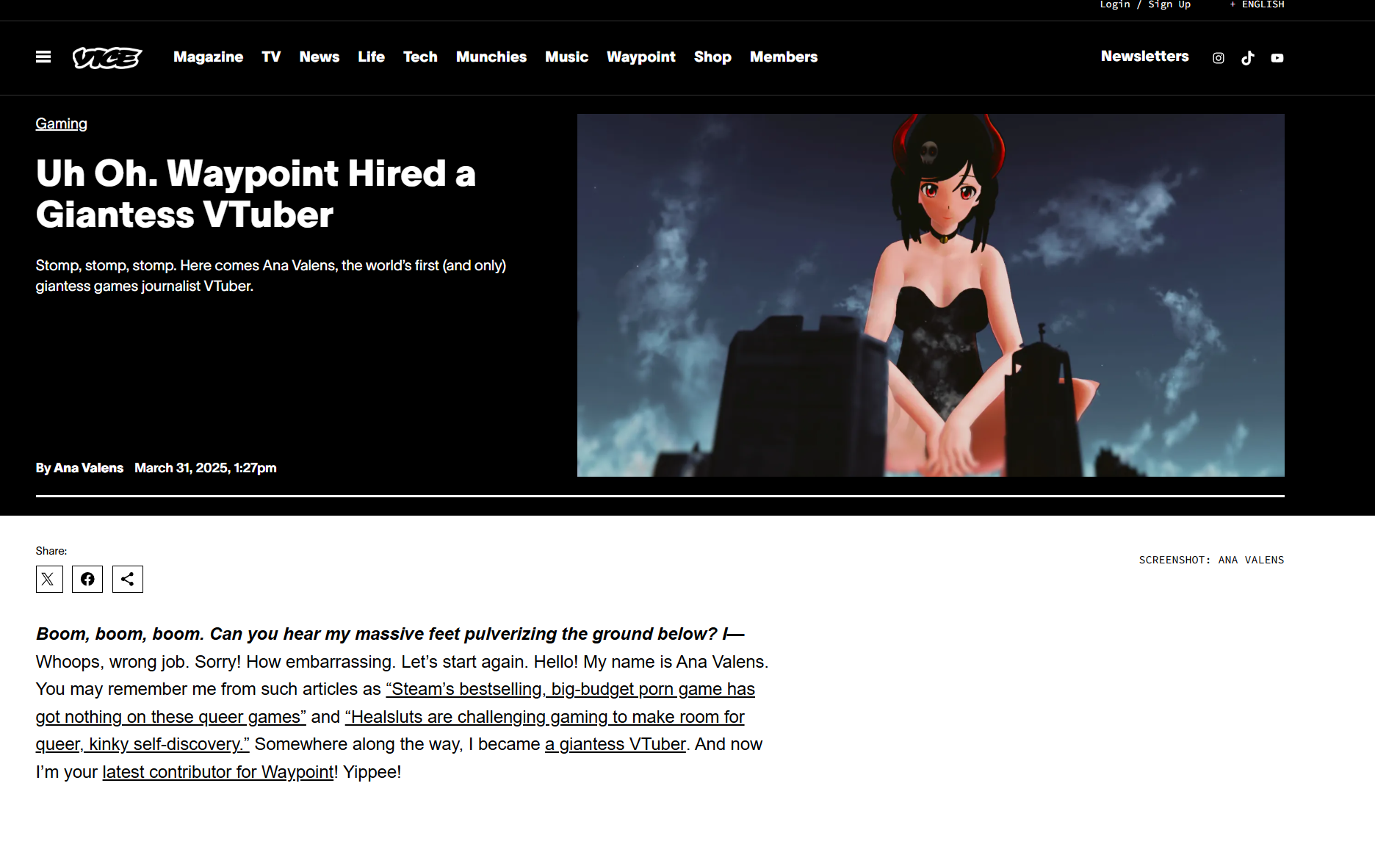Open the Newsletters page
The height and width of the screenshot is (844, 1375).
pyautogui.click(x=1144, y=56)
